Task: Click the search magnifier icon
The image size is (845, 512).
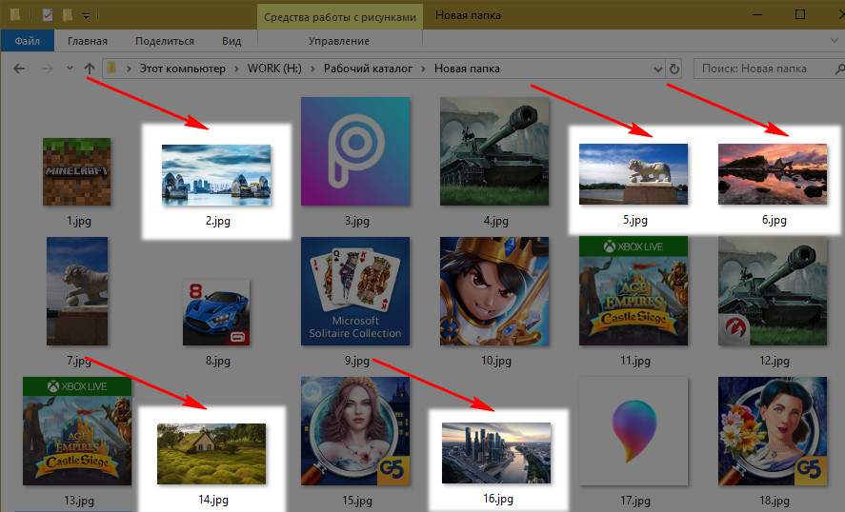Action: [x=839, y=69]
